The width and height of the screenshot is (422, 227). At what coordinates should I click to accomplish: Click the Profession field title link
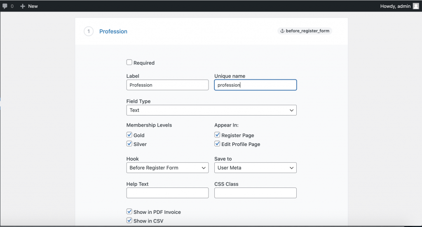113,31
